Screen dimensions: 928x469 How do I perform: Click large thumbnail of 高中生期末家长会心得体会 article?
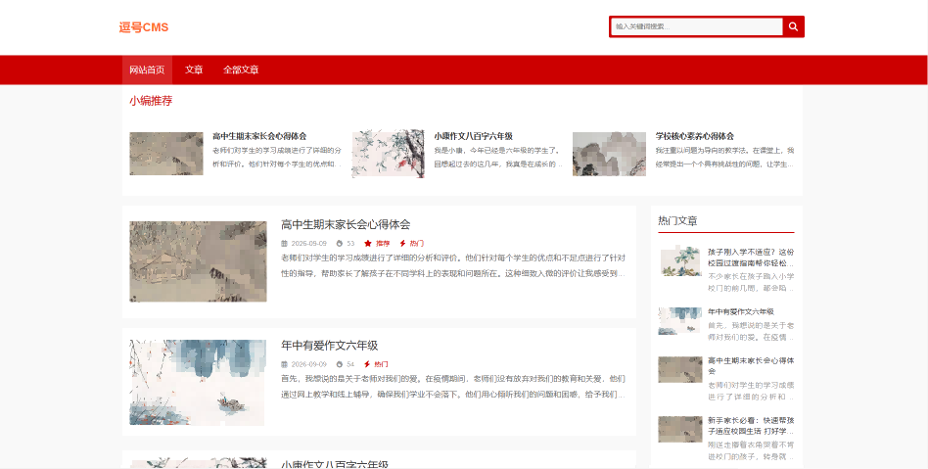[x=199, y=261]
